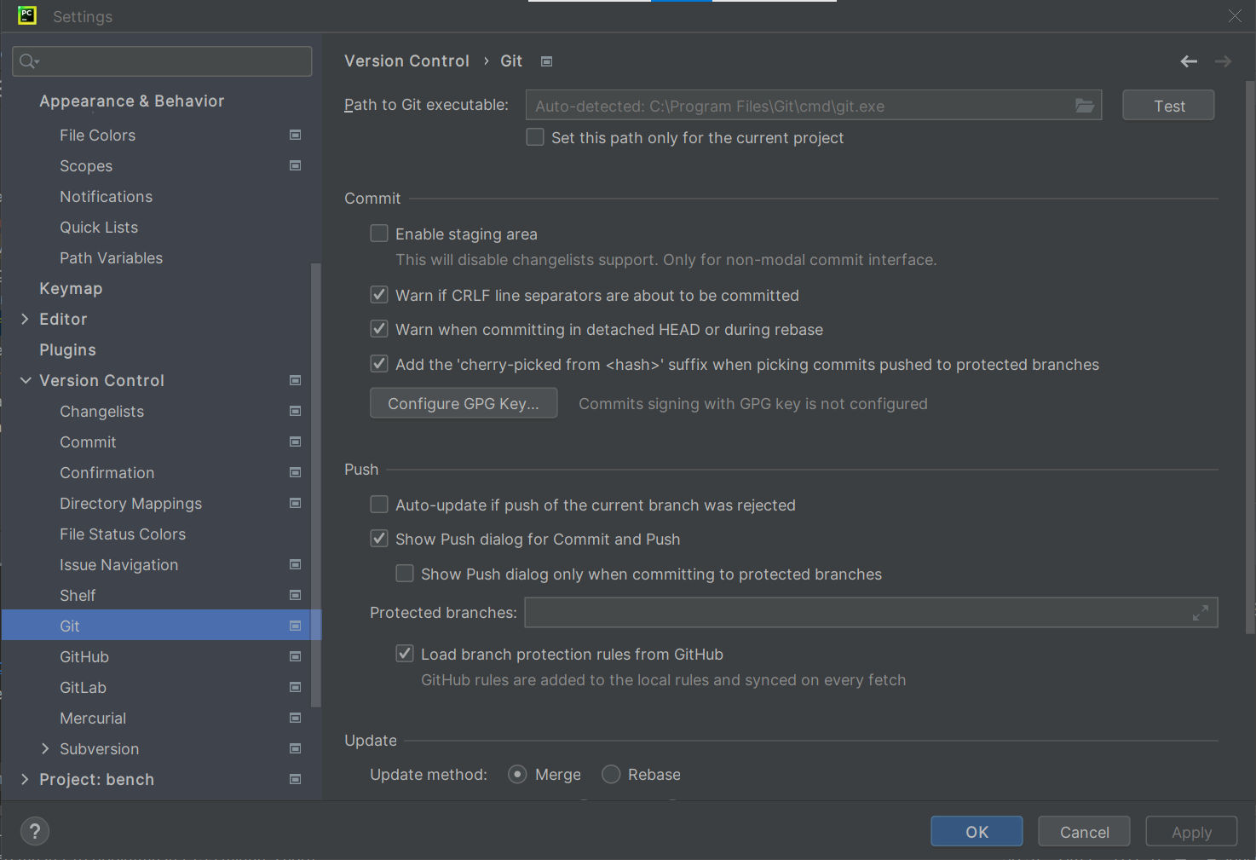Click project-level icon beside Directory Mappings
The image size is (1256, 860).
pyautogui.click(x=296, y=503)
